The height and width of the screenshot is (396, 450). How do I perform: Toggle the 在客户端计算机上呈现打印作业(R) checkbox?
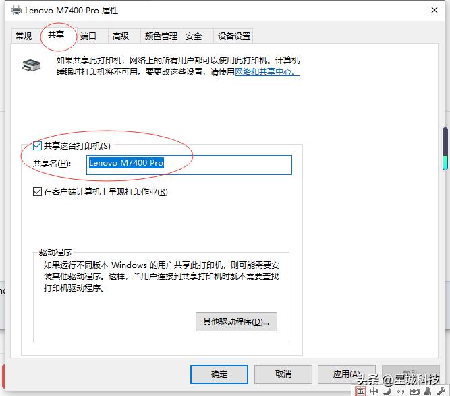(x=37, y=191)
